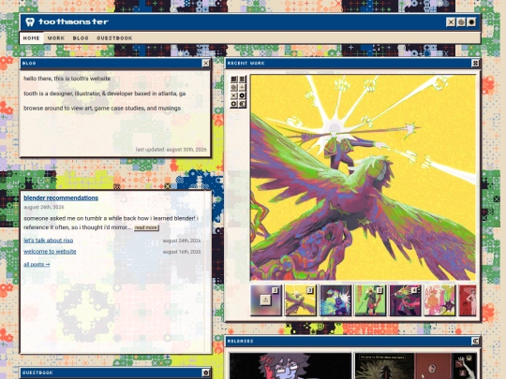
Task: Open the welcome to website post
Action: 50,252
